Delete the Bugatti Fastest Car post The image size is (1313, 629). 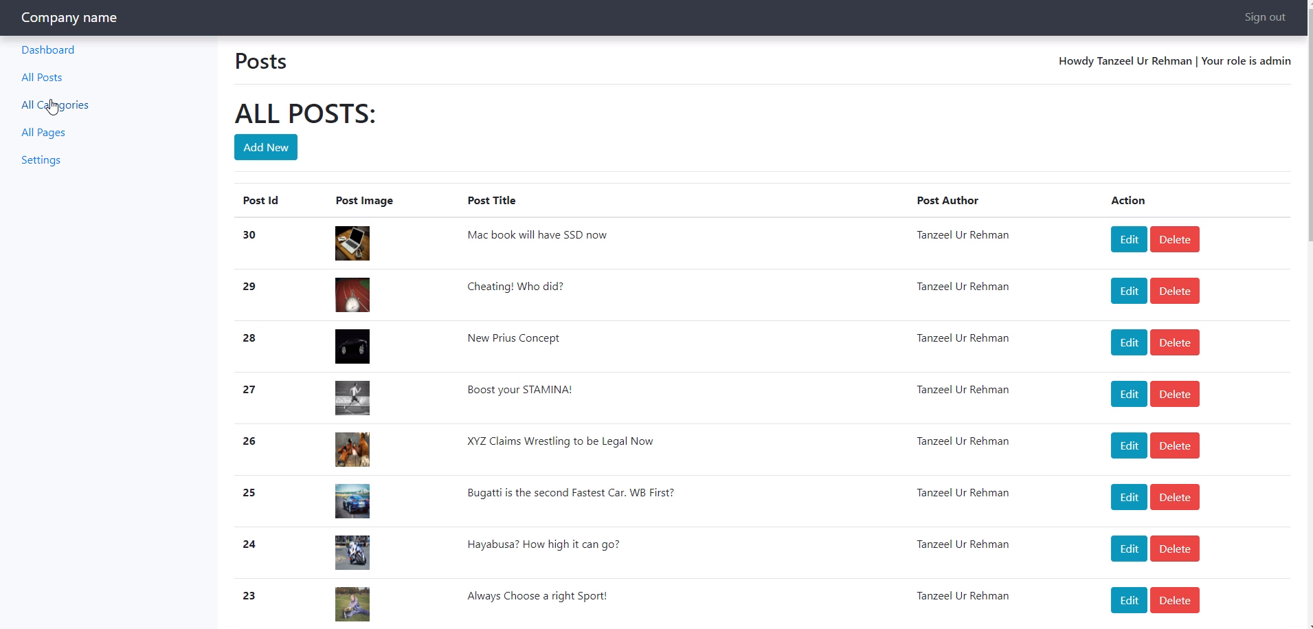tap(1174, 498)
